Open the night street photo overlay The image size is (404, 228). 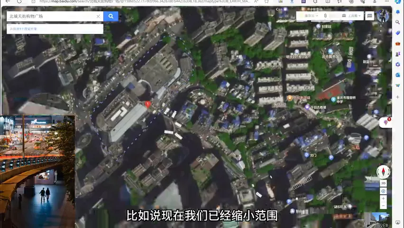(x=37, y=171)
